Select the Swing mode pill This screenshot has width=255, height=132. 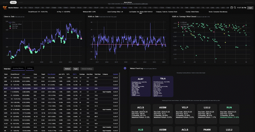pos(13,2)
